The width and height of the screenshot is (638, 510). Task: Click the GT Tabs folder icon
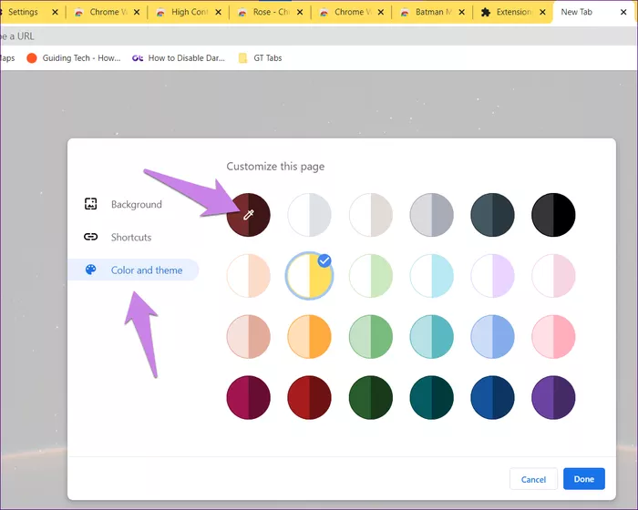click(x=243, y=58)
